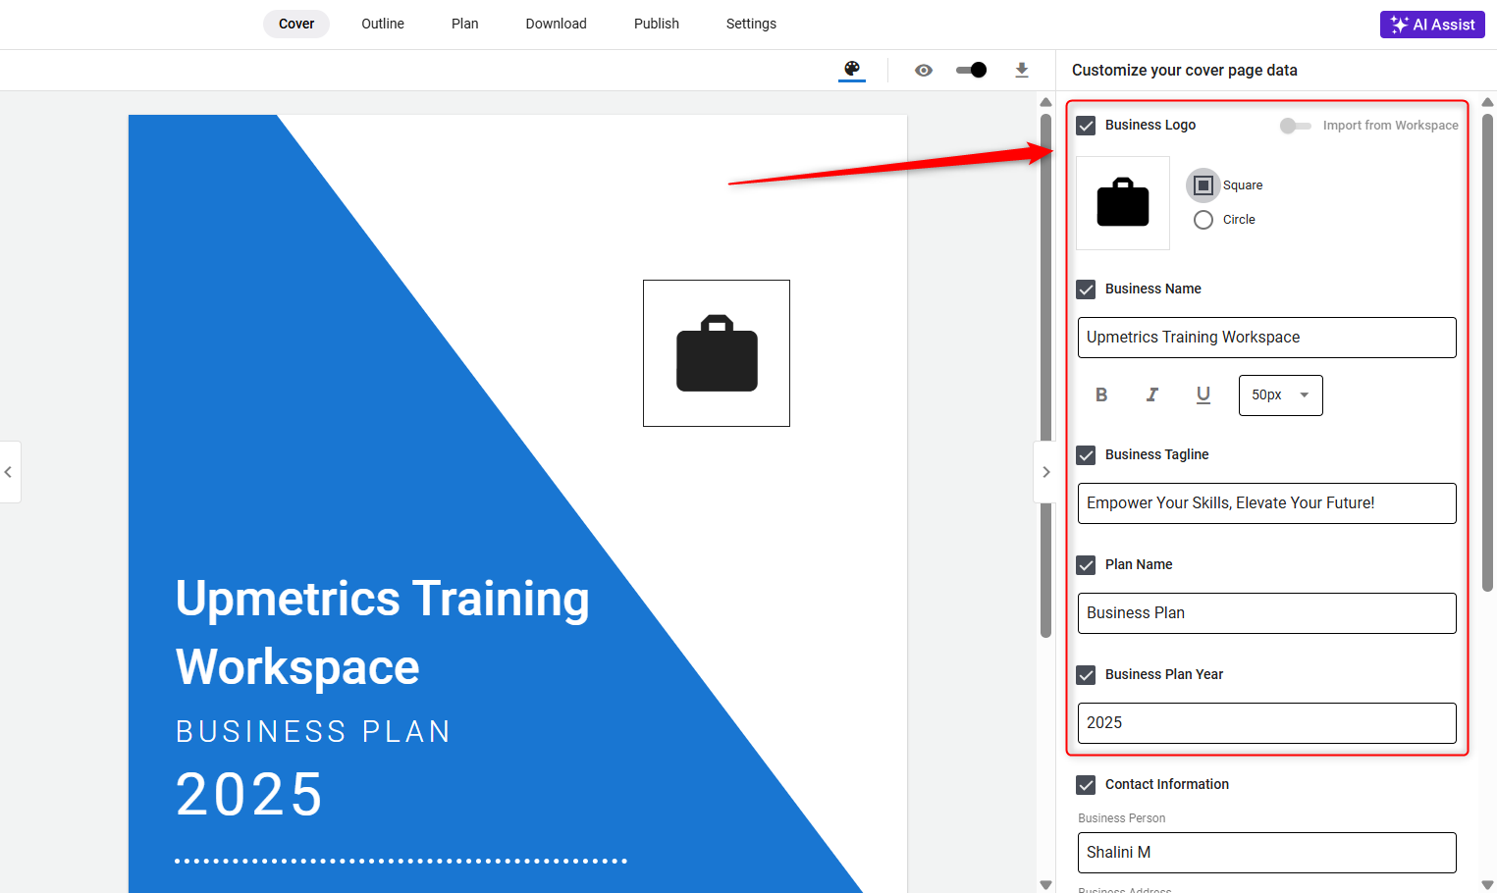Click the preview vertical scrollbar thumb
Image resolution: width=1497 pixels, height=893 pixels.
1045,376
